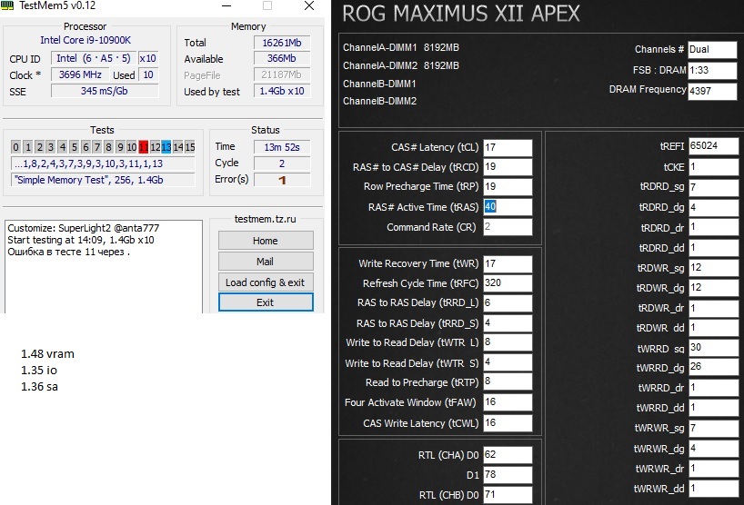Click the RTL (CHA) D1 field showing 78
Viewport: 744px width, 505px height.
(508, 475)
